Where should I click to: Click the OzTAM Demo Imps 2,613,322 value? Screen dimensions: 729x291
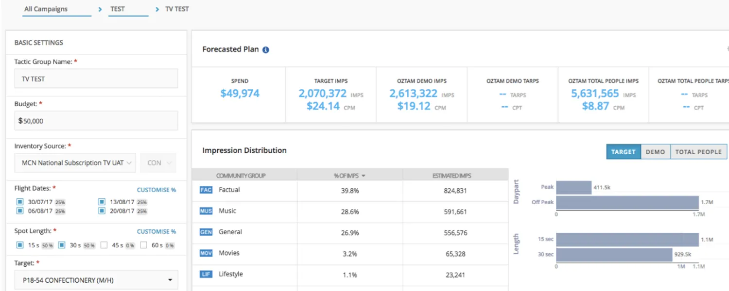[413, 94]
